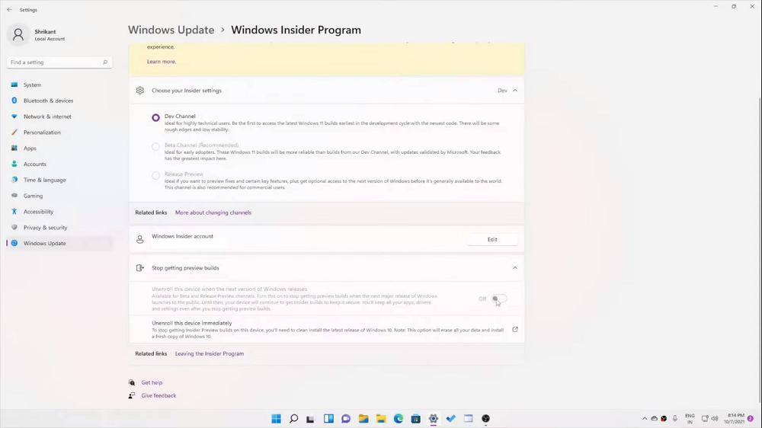Viewport: 762px width, 428px height.
Task: Open the notification count badge
Action: 751,419
